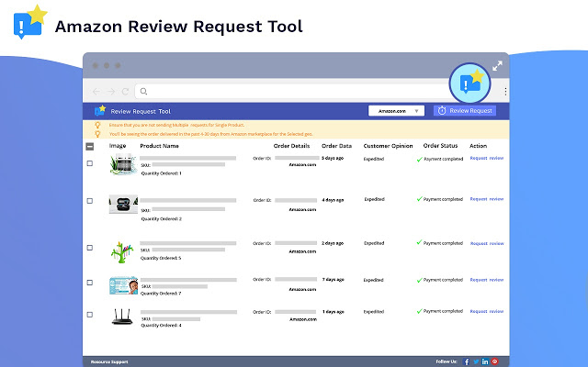Go back with the browser back arrow
This screenshot has width=588, height=367.
[96, 92]
